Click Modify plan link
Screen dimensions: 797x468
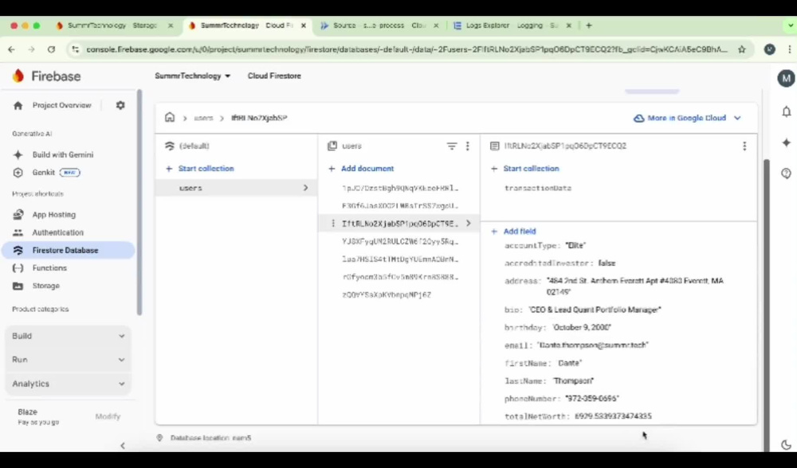click(108, 417)
